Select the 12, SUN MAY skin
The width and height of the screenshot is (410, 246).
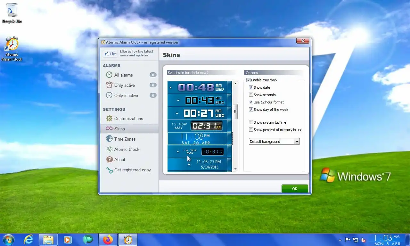tap(199, 126)
